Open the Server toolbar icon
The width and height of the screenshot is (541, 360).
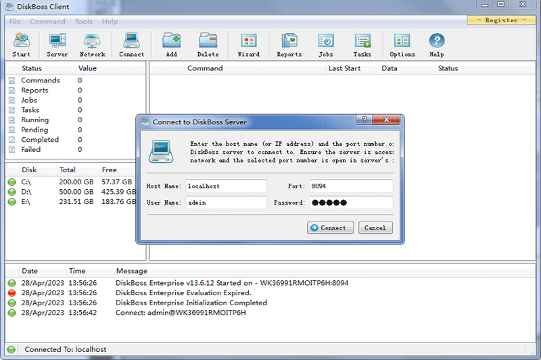click(x=57, y=45)
